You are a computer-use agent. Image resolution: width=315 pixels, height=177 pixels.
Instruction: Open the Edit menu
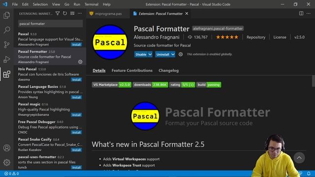(25, 4)
